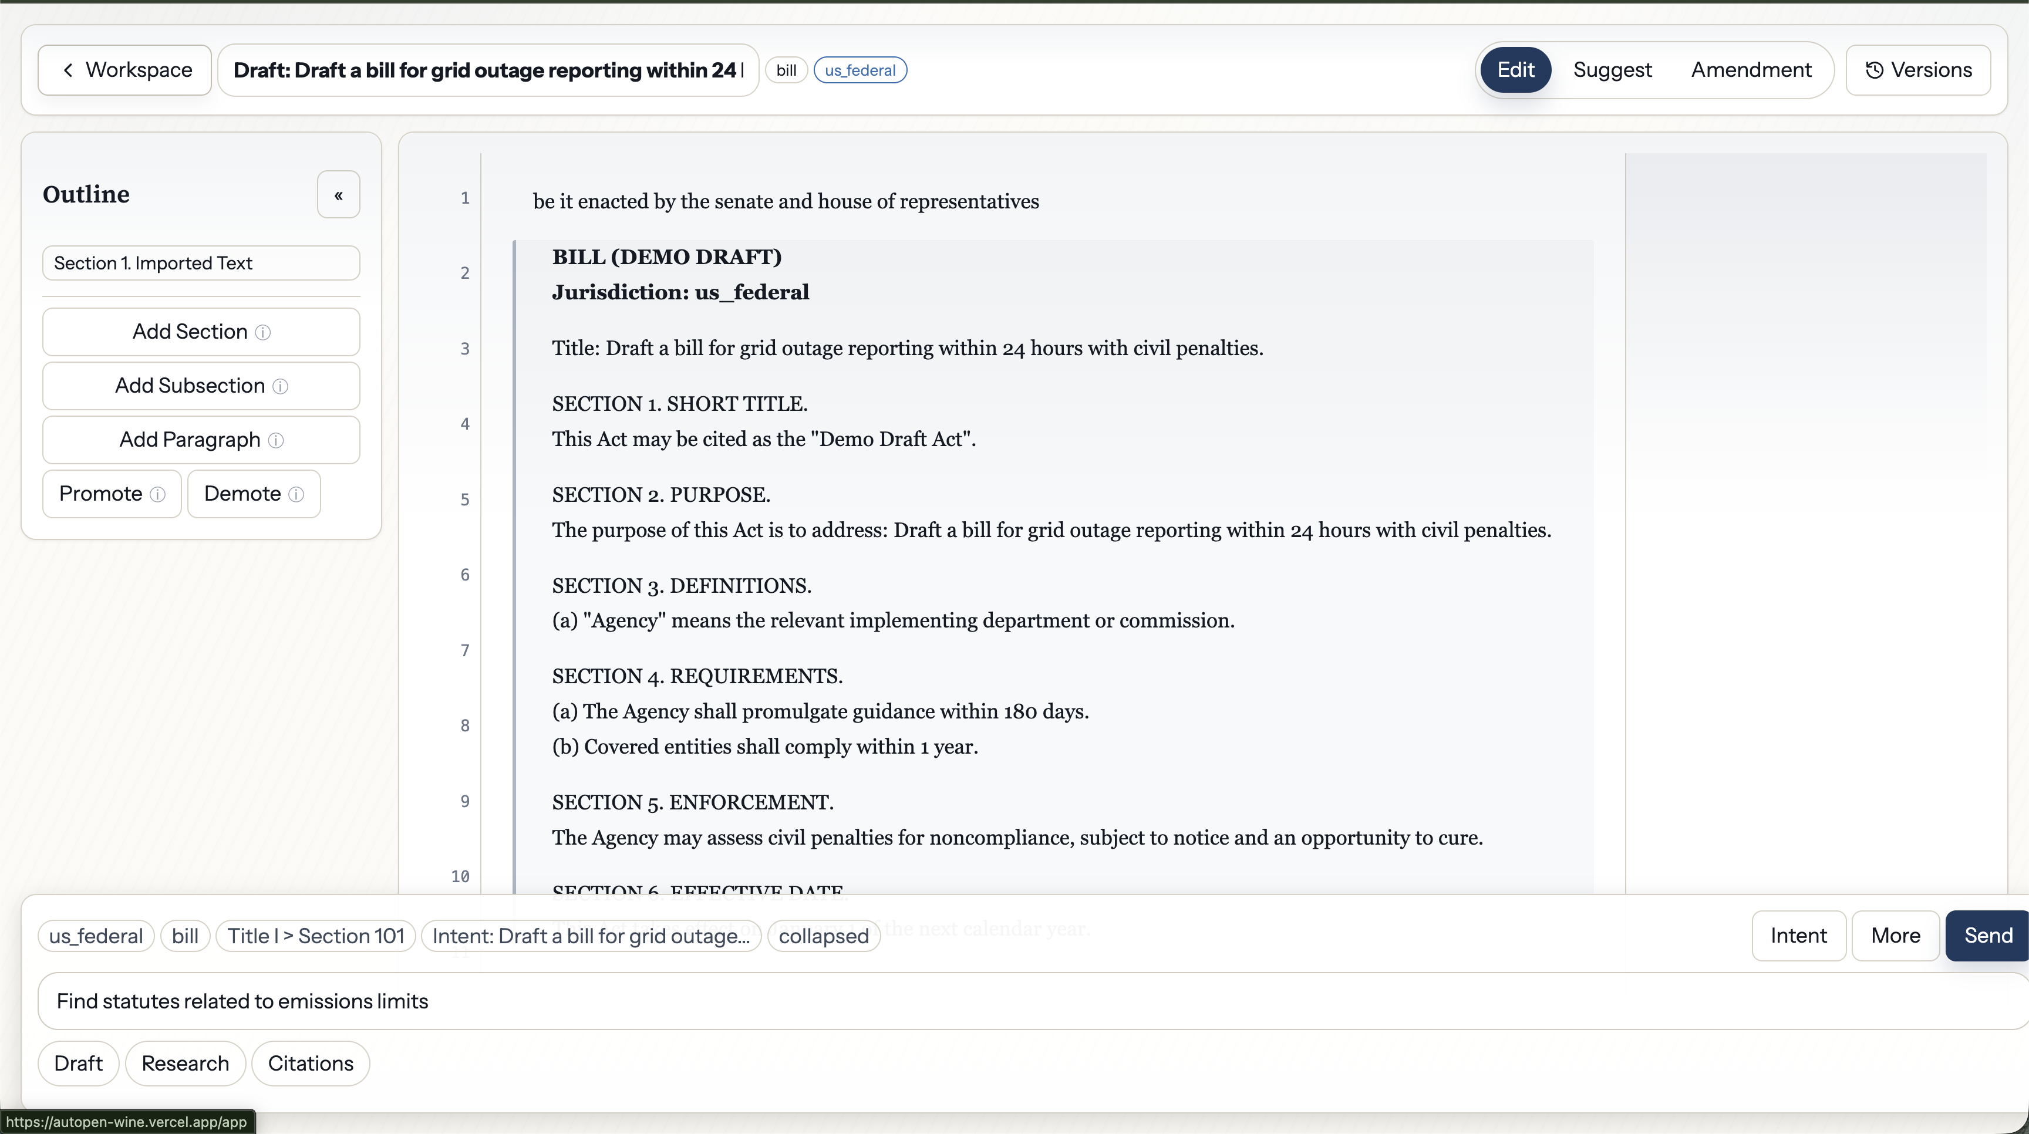Click the Add Section button
This screenshot has height=1134, width=2029.
[189, 332]
